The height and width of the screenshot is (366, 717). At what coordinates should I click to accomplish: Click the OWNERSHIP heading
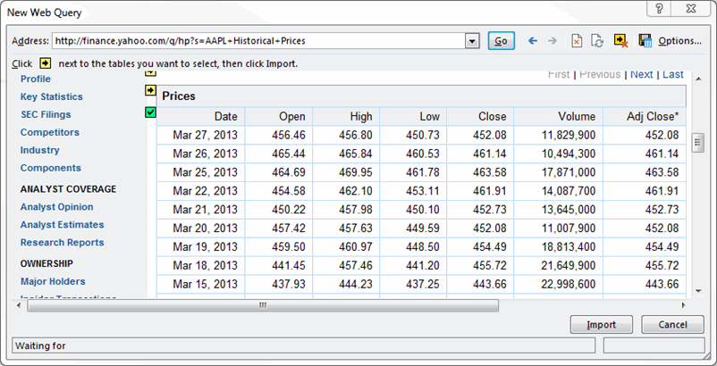tap(46, 263)
